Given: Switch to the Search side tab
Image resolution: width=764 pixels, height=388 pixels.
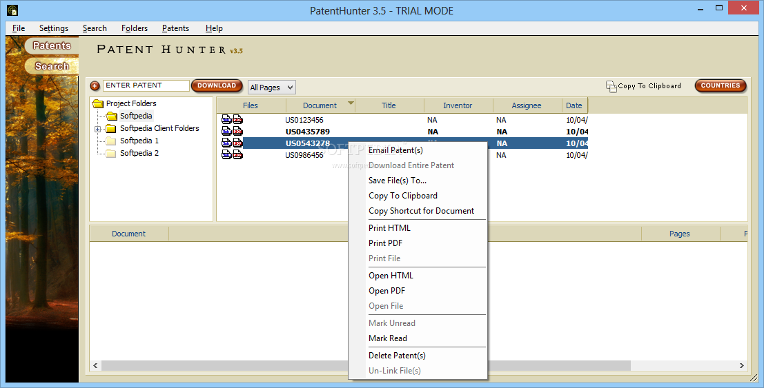Looking at the screenshot, I should pos(52,66).
